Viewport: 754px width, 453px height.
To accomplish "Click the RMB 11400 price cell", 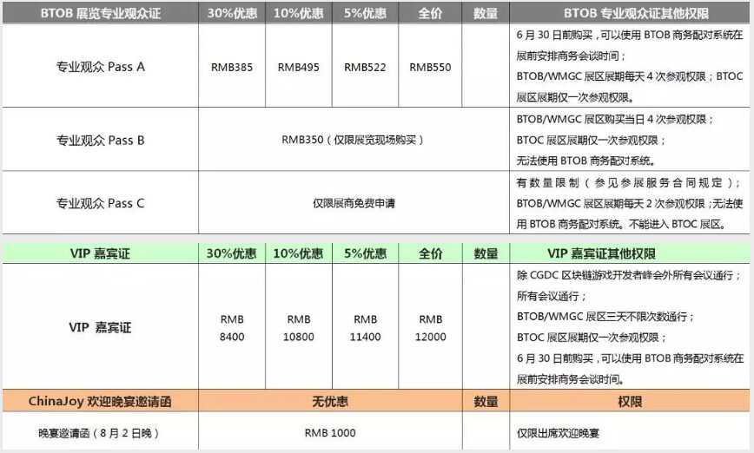I will [365, 328].
